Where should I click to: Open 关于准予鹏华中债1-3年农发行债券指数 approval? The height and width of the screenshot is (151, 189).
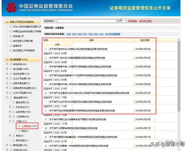[80, 84]
